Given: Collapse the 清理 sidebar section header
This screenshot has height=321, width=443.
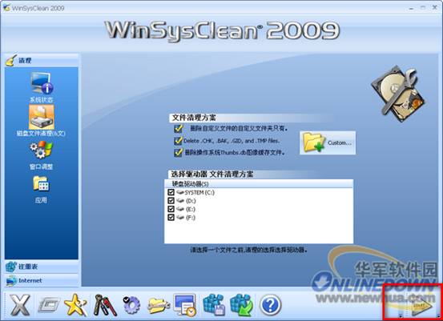Looking at the screenshot, I should [42, 60].
